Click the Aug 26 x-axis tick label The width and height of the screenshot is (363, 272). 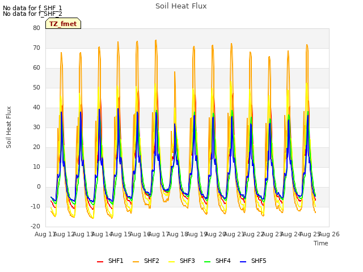(x=329, y=234)
